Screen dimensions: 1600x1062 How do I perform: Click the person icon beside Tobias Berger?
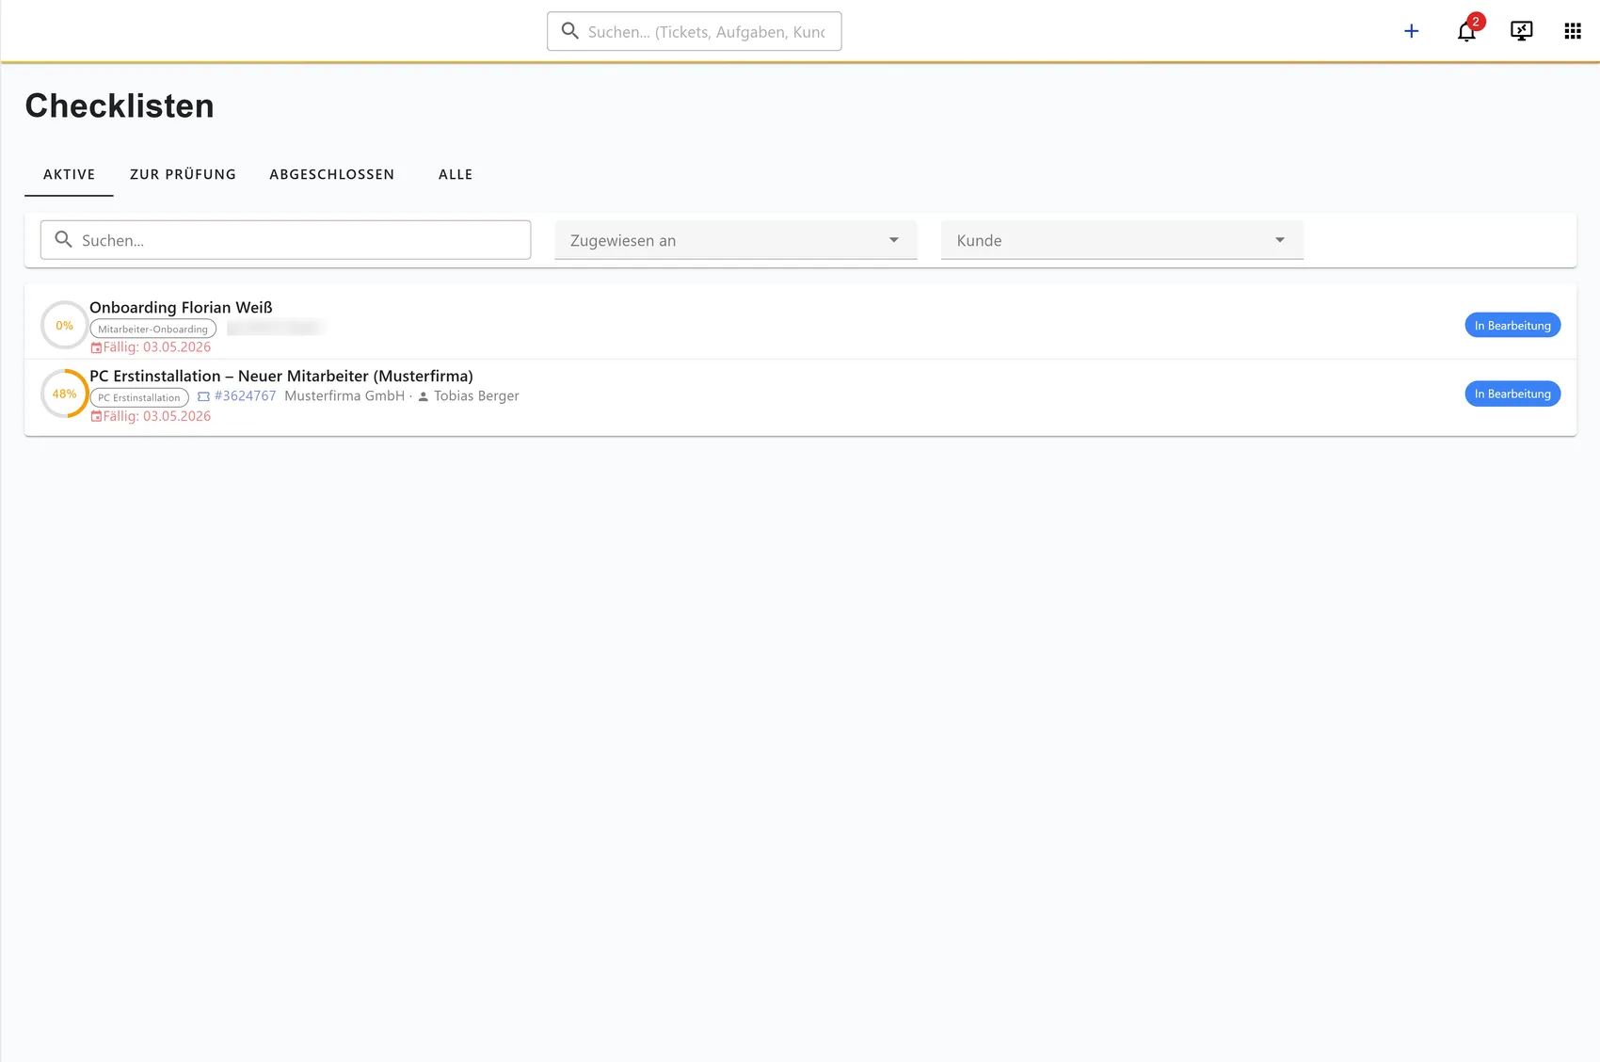coord(424,396)
